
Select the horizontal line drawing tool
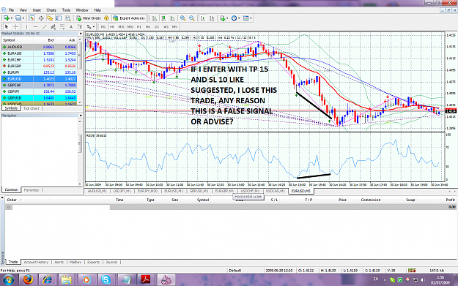(36, 27)
